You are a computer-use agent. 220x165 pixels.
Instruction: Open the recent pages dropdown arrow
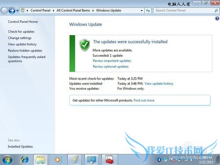click(17, 11)
